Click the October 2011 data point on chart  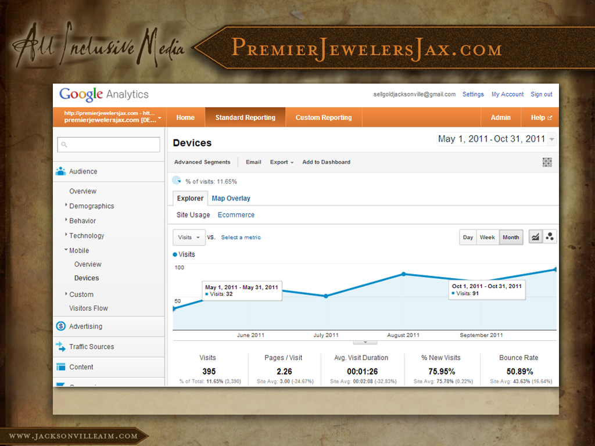click(x=555, y=269)
